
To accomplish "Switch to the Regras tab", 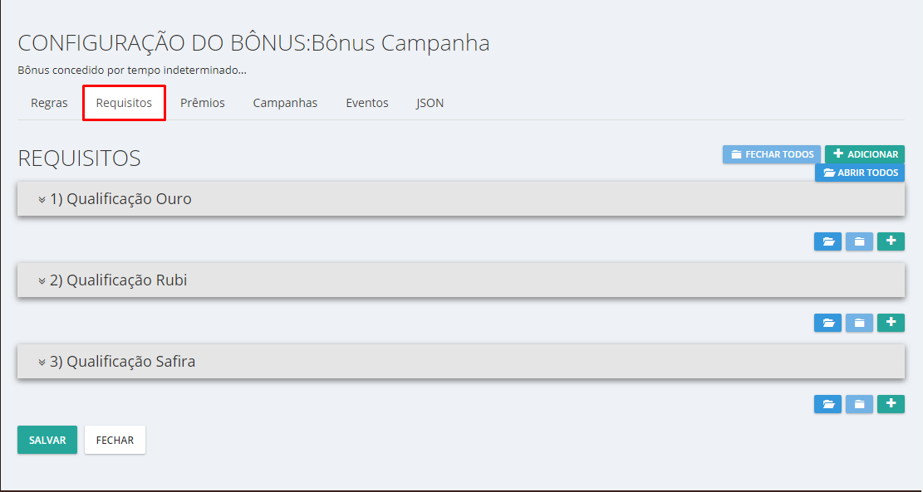I will 49,103.
